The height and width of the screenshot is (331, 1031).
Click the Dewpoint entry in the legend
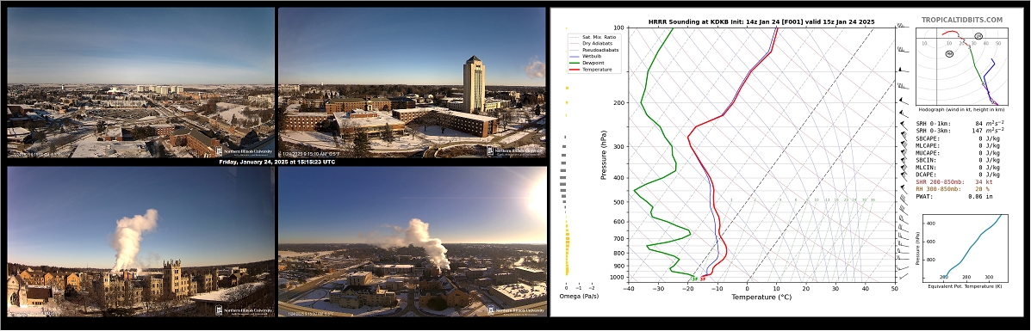point(593,63)
